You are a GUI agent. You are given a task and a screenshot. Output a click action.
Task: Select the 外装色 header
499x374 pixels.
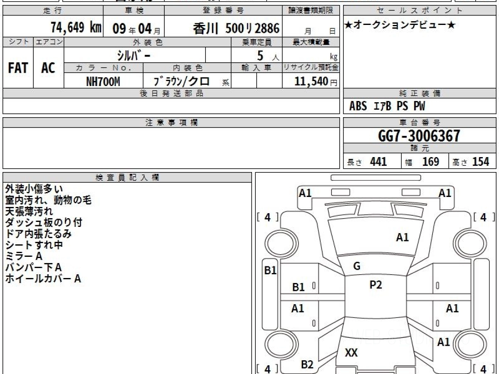148,42
